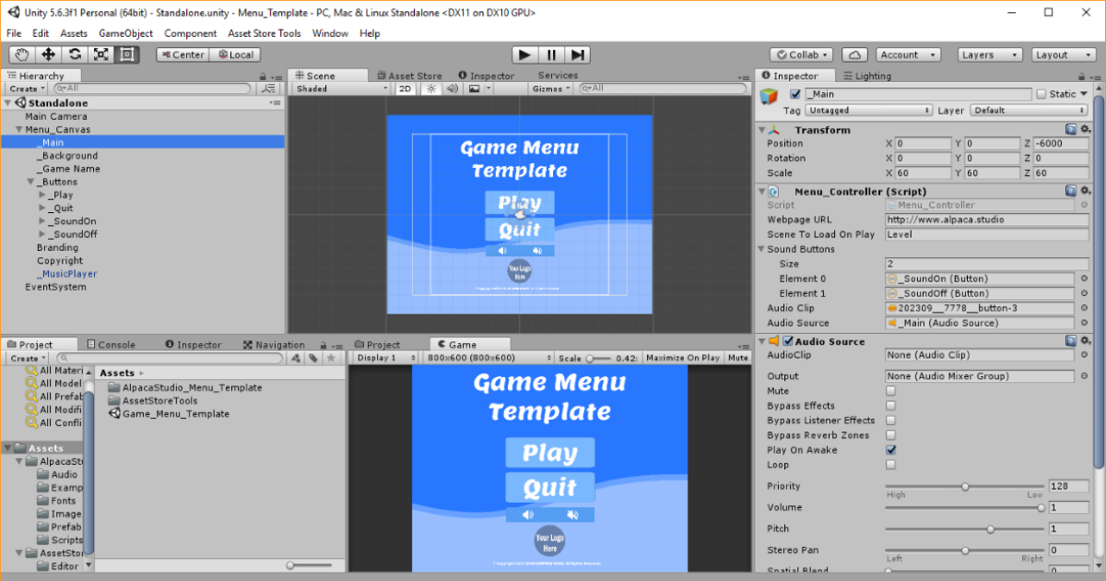Viewport: 1106px width, 581px height.
Task: Disable Play On Awake checkbox
Action: click(890, 450)
